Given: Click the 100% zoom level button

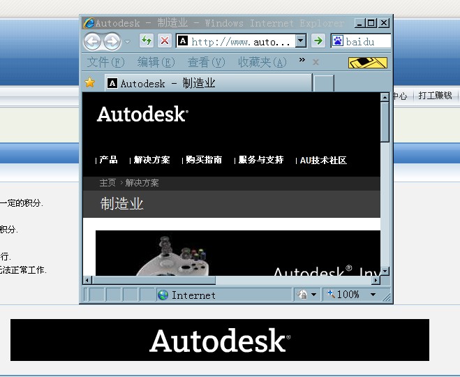Looking at the screenshot, I should [x=343, y=294].
